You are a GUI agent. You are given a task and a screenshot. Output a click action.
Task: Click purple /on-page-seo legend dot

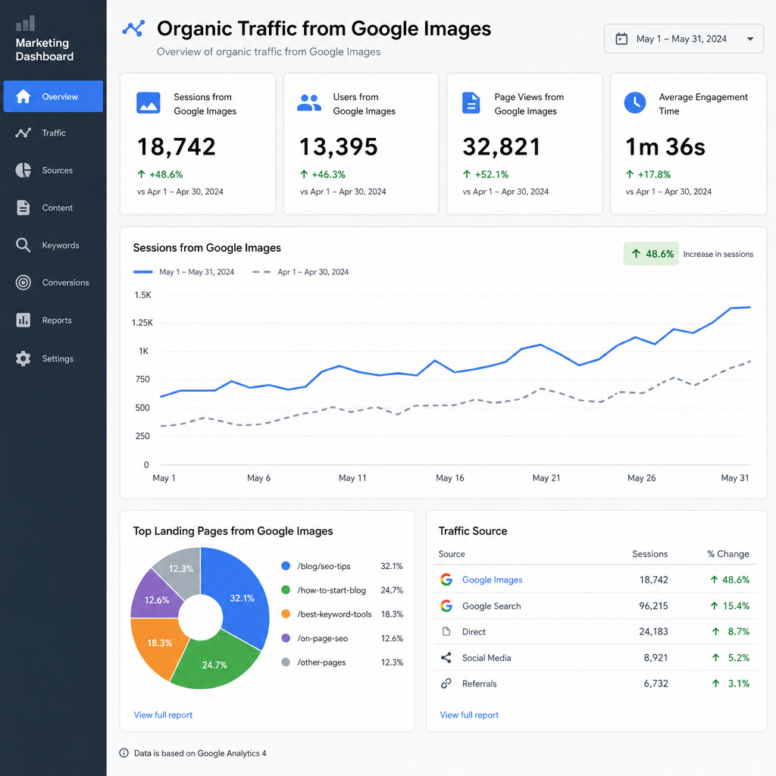point(286,638)
